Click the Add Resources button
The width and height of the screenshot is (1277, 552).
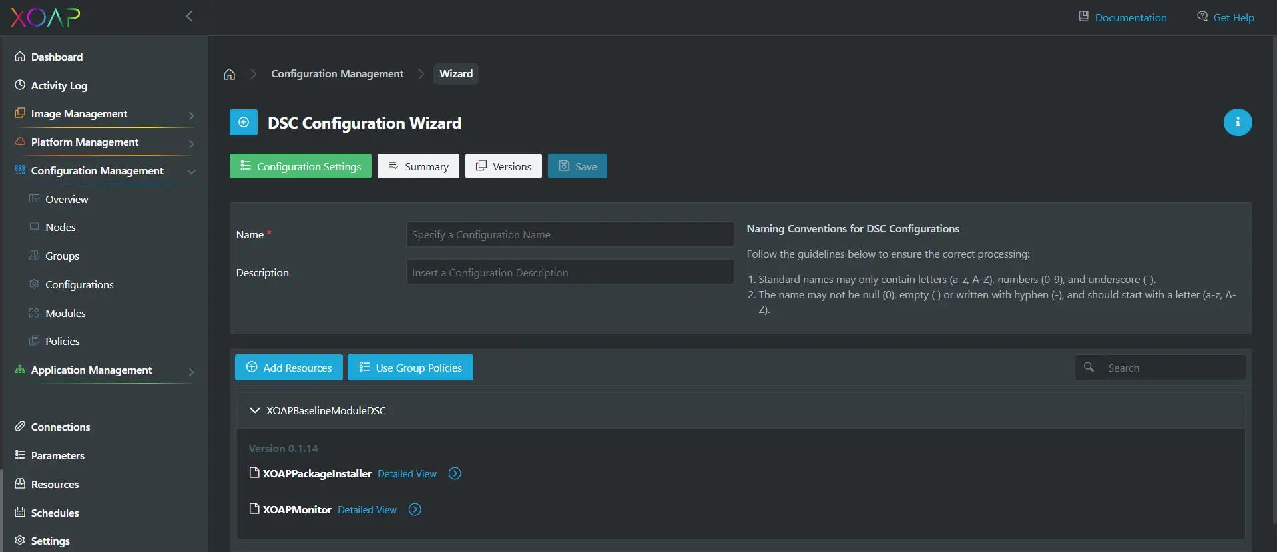[x=289, y=368]
